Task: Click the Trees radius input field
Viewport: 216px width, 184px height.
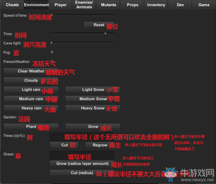Action: [x=82, y=137]
